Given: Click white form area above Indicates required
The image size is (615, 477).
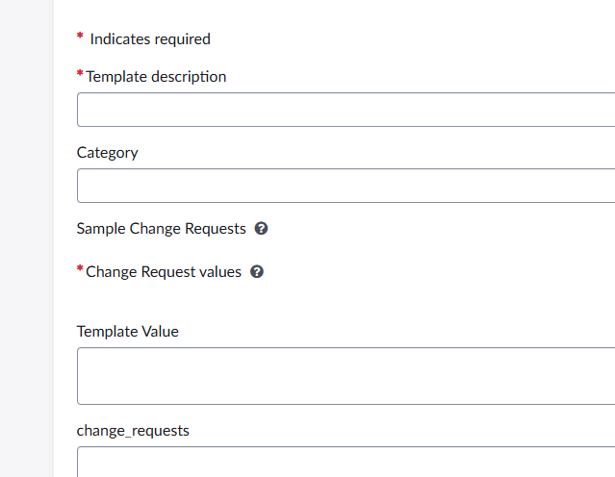Looking at the screenshot, I should point(333,13).
